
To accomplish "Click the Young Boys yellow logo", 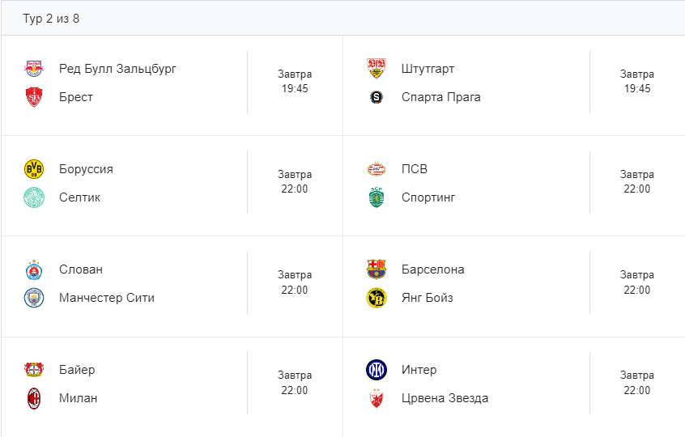I will (376, 298).
